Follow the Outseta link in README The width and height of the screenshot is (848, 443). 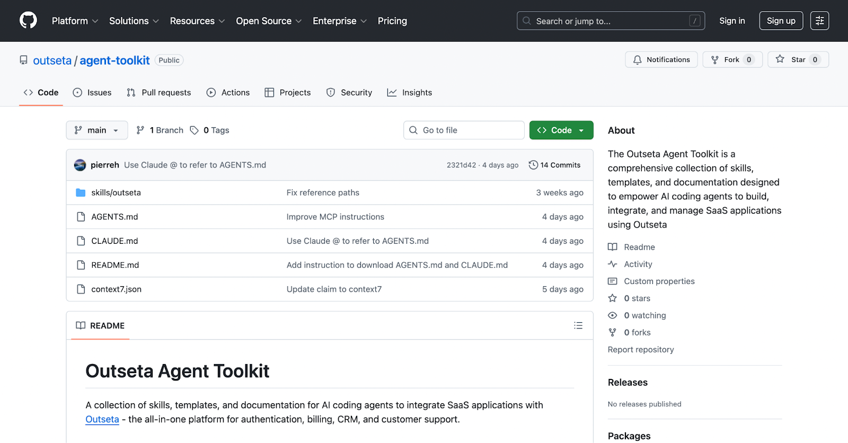click(x=102, y=419)
